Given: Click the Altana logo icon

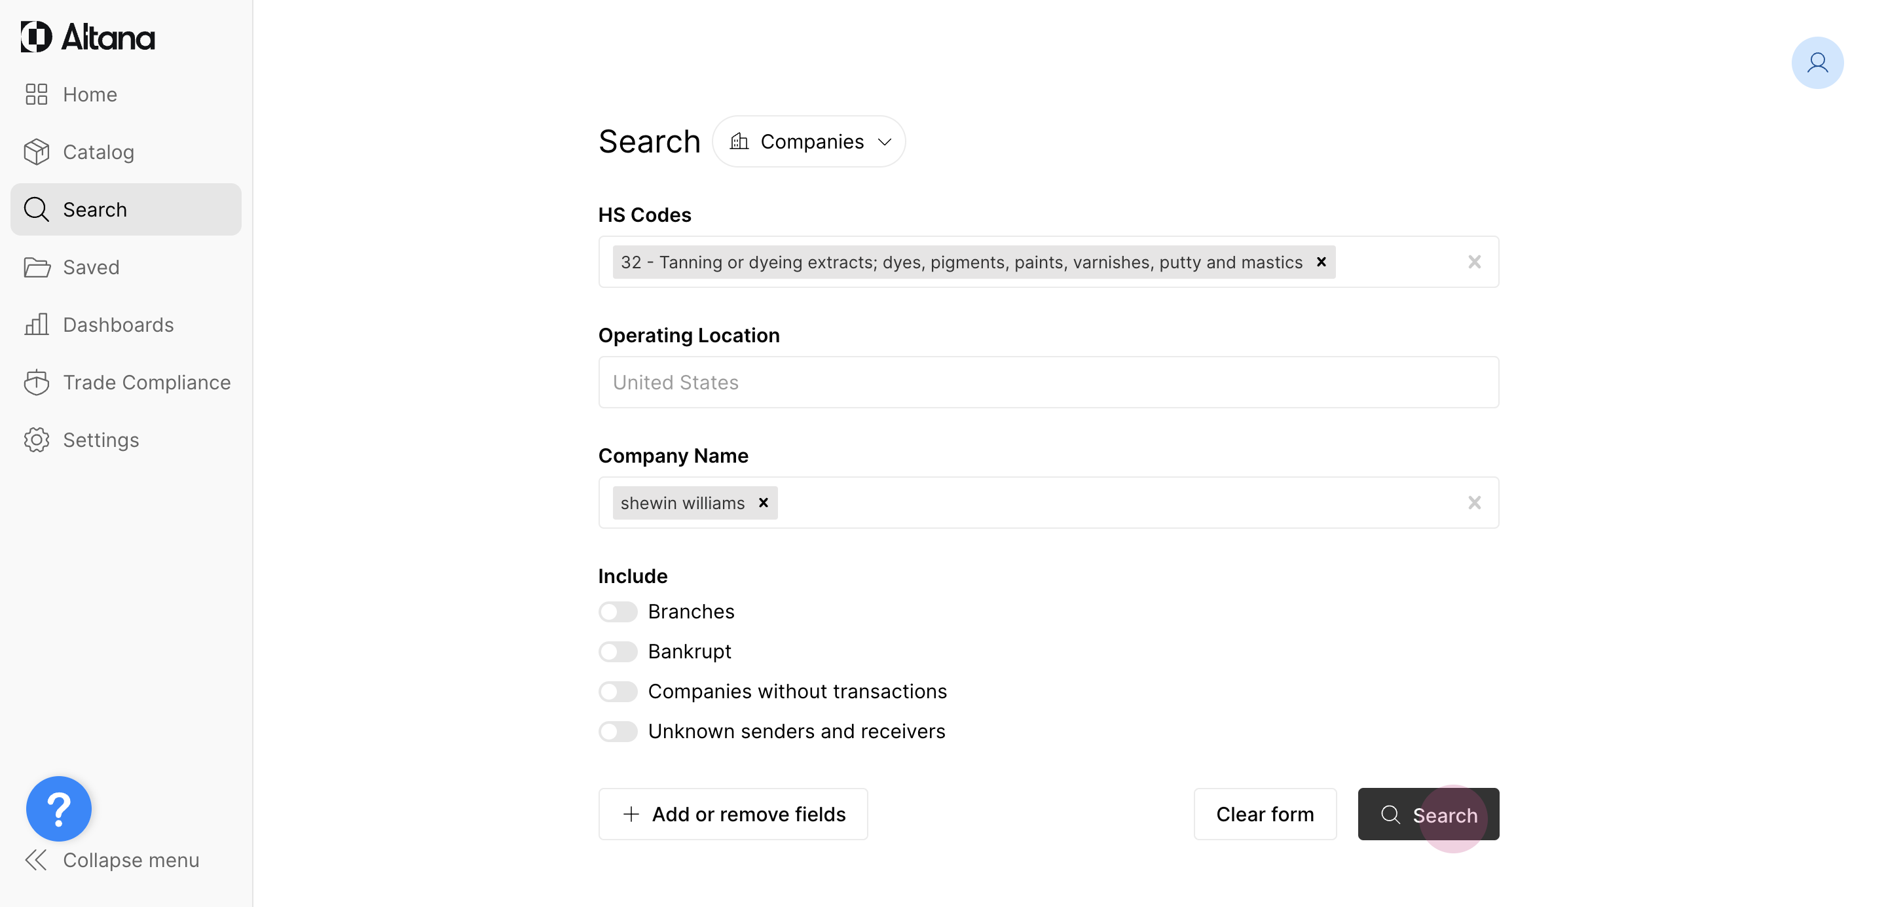Looking at the screenshot, I should (36, 37).
